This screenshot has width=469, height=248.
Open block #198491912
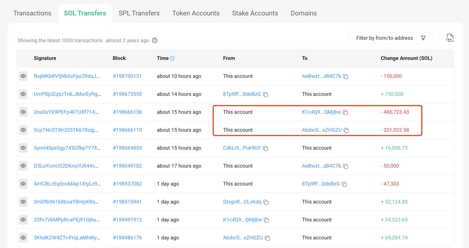pos(127,220)
